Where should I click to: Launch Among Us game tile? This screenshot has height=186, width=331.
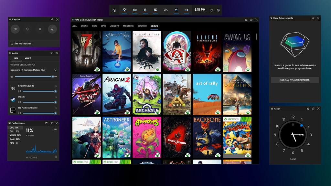(x=237, y=52)
